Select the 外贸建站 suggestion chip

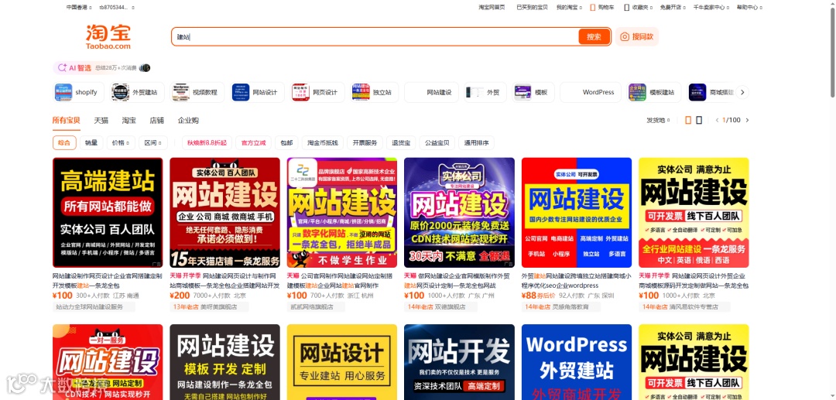click(137, 92)
